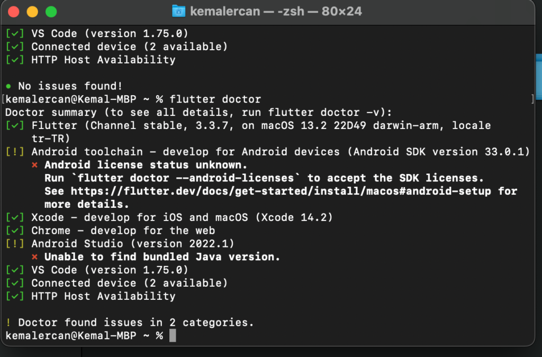
Task: Click the yellow exclamation before Doctor found issues
Action: click(8, 323)
